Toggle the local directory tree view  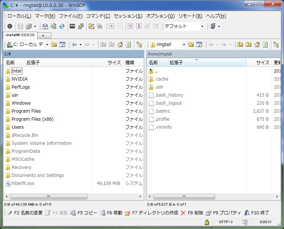pyautogui.click(x=139, y=44)
